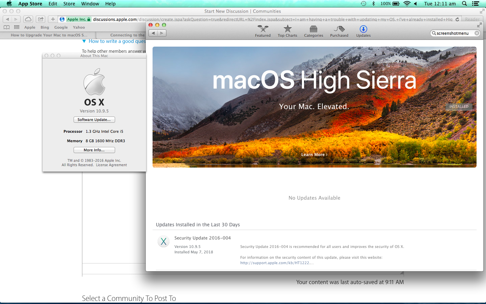Screen dimensions: 486x304
Task: Collapse the How to write a good question section
Action: [x=84, y=41]
